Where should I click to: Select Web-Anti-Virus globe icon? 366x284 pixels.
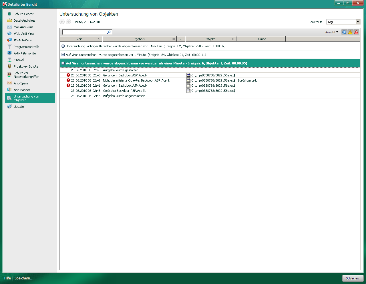tap(9, 34)
